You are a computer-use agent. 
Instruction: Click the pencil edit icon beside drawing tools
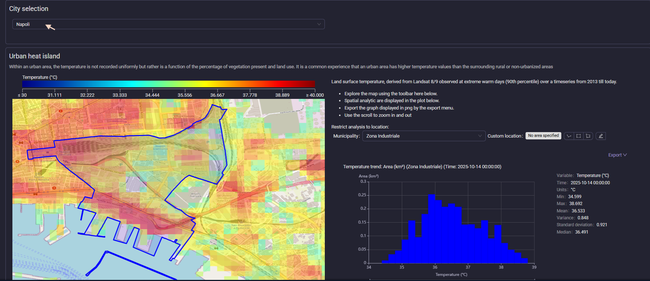click(x=601, y=136)
